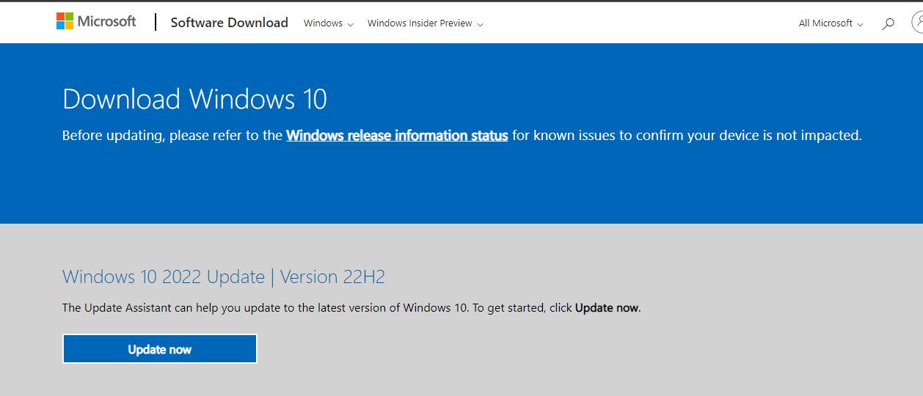Open the Windows release information status link
Screen dimensions: 923x396
pos(397,136)
